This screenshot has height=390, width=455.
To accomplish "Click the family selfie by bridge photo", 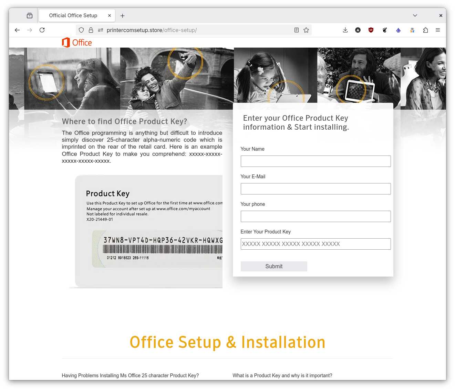I will coord(177,79).
